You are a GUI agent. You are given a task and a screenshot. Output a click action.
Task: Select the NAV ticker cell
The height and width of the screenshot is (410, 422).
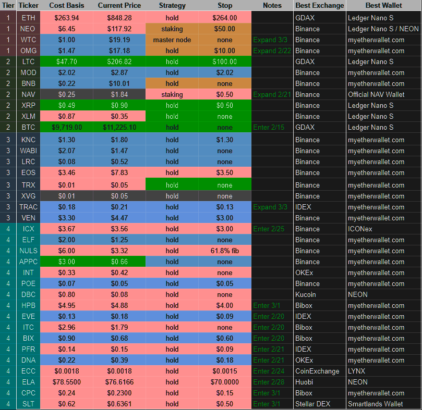click(28, 94)
